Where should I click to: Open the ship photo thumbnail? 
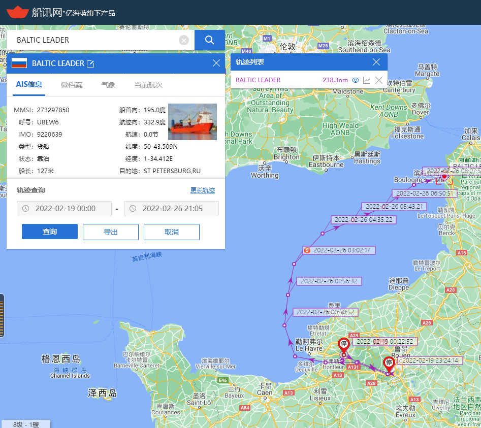coord(193,122)
